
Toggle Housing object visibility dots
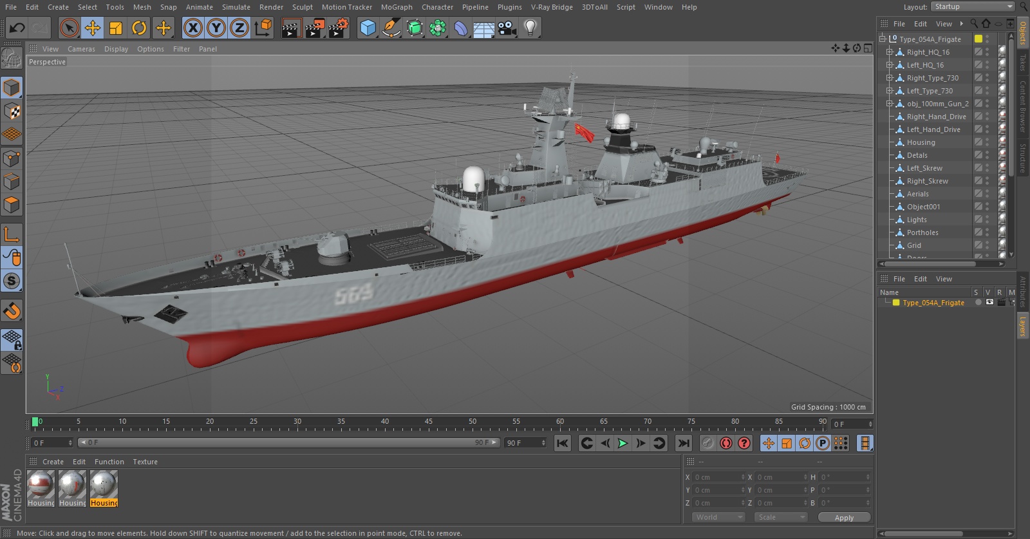[987, 142]
